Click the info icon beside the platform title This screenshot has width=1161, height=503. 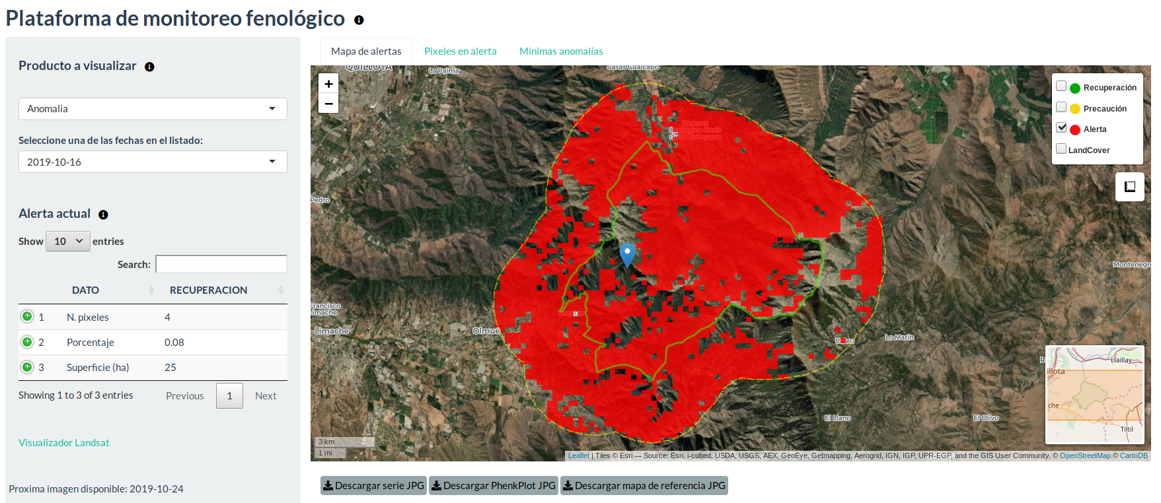pos(359,20)
